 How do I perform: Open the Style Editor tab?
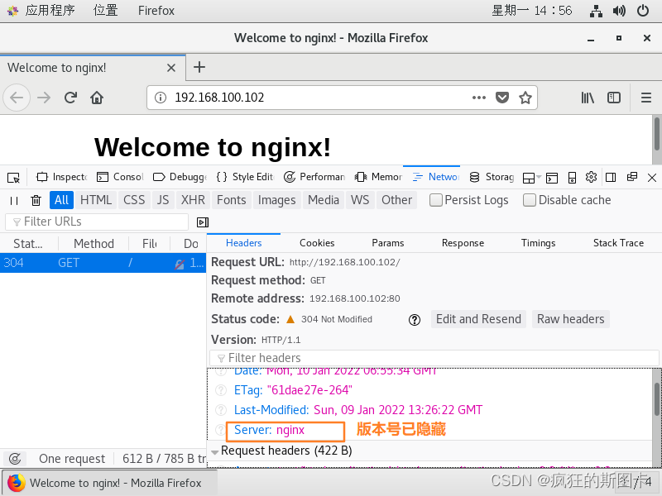[x=245, y=177]
